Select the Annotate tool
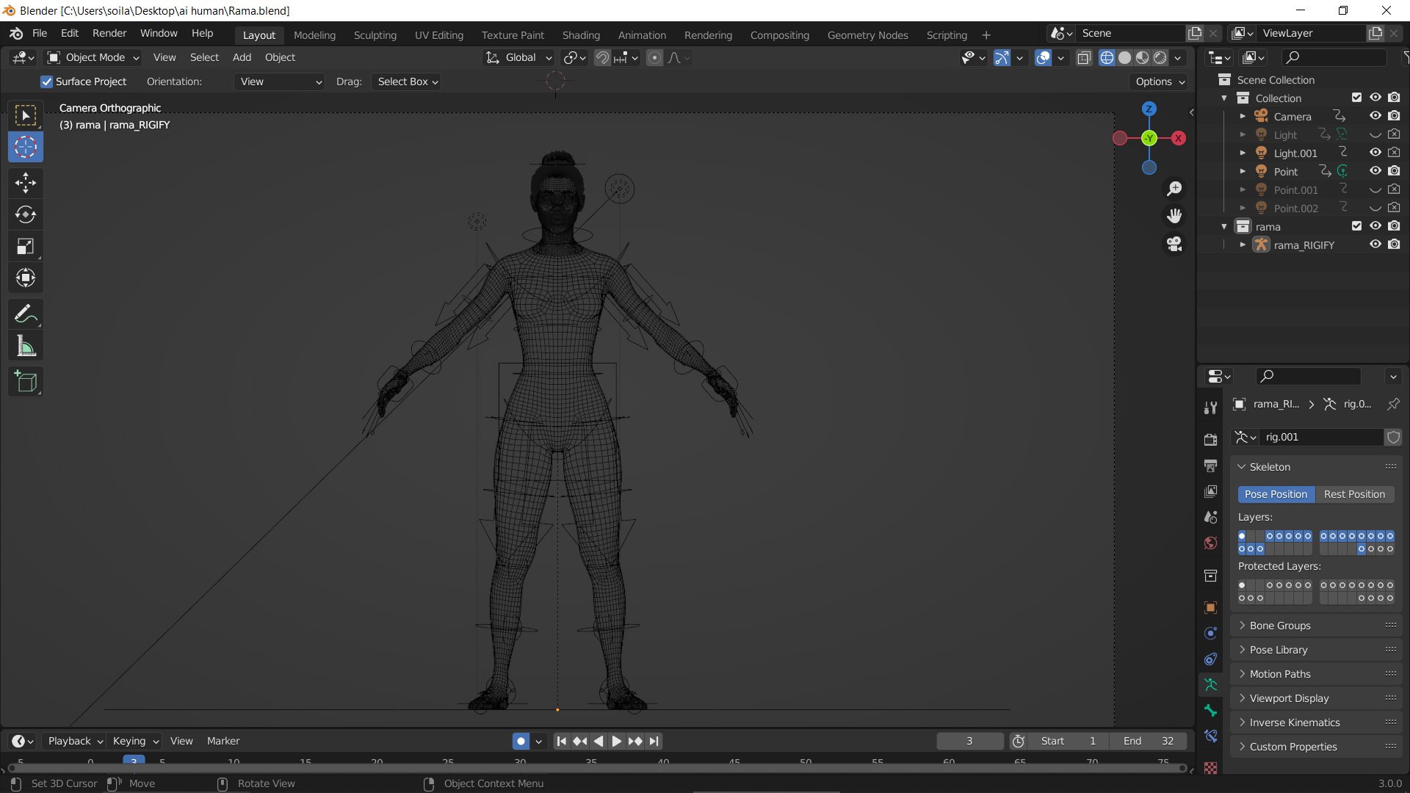 pos(26,314)
